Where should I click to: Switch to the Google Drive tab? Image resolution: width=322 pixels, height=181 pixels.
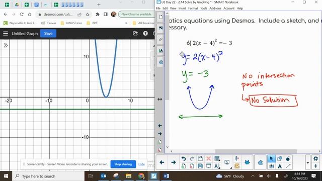(17, 5)
